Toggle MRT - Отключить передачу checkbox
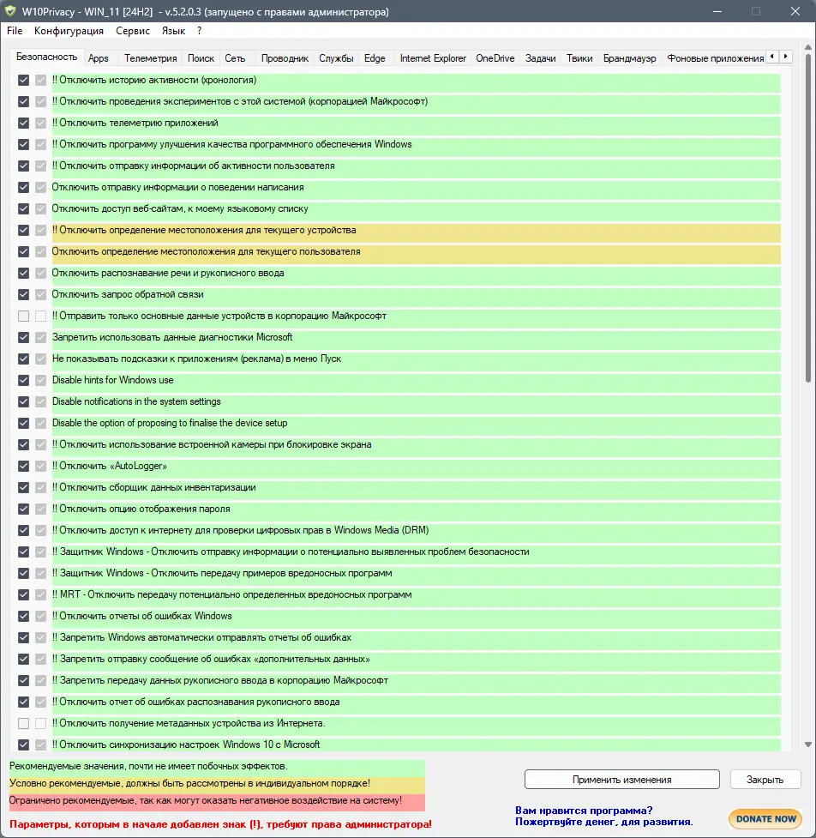 pos(23,594)
